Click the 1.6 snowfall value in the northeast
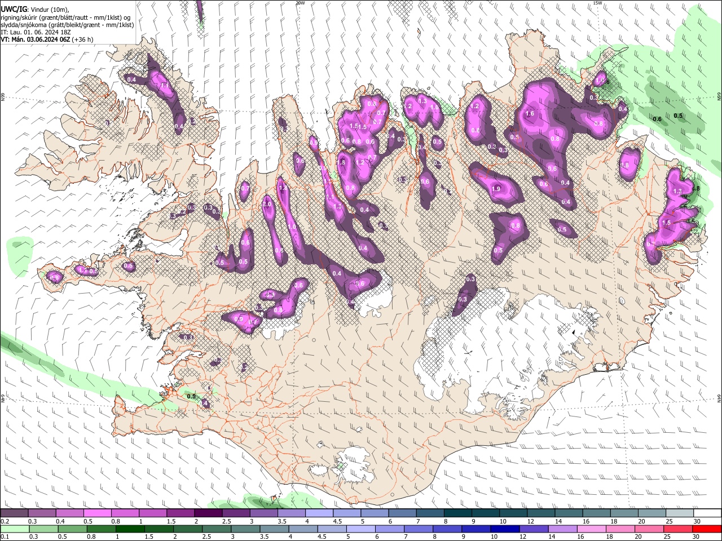Screen dimensions: 722x541 coord(530,114)
